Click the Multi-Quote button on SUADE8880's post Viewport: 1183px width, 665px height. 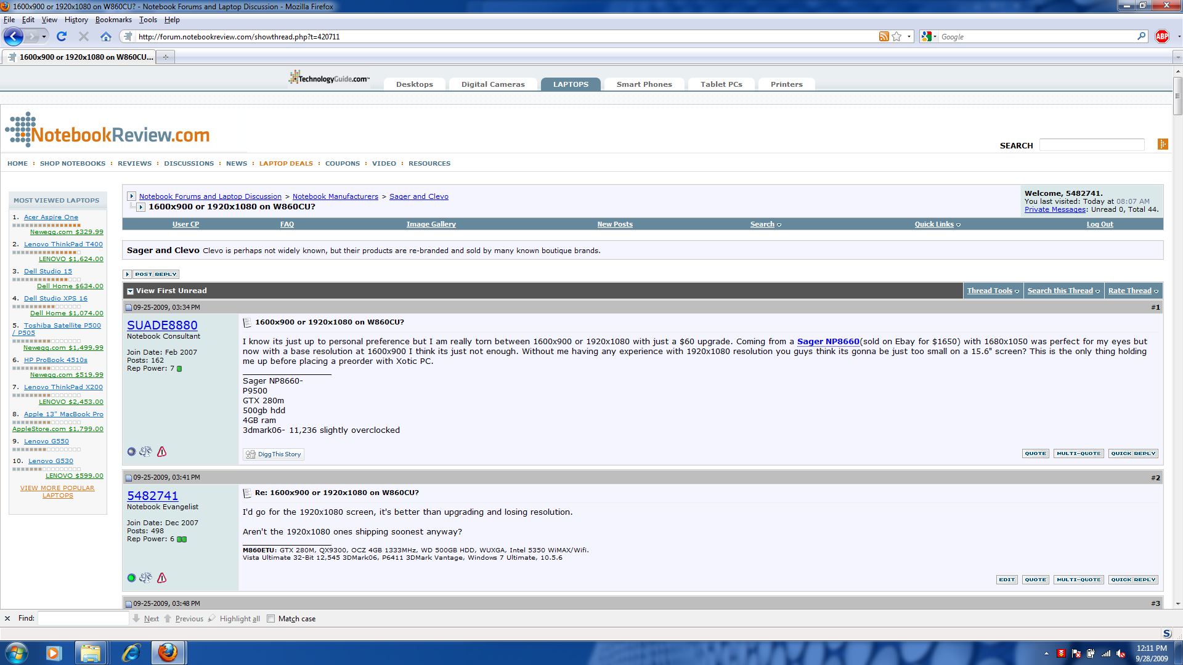pos(1078,453)
